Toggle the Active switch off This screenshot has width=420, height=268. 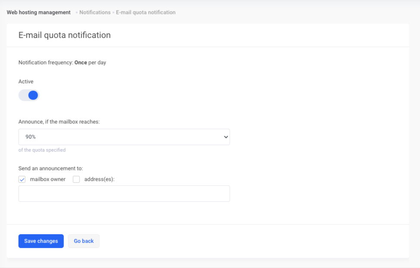(x=29, y=95)
